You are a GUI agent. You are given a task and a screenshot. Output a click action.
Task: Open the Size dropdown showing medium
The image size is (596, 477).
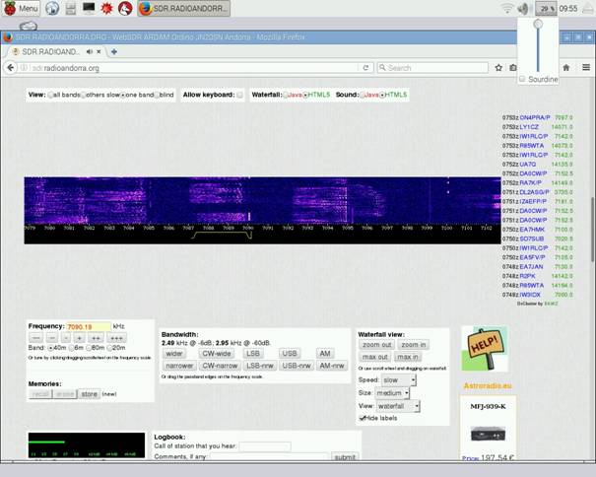pos(392,393)
